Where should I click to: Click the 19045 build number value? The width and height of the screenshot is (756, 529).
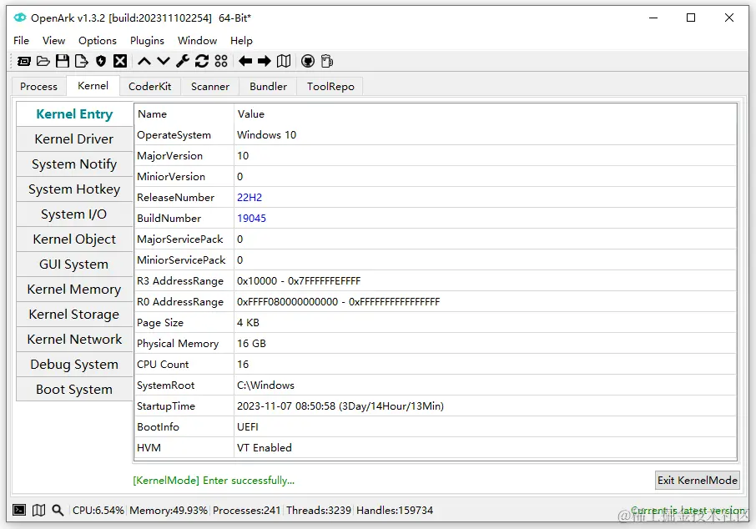(x=251, y=218)
